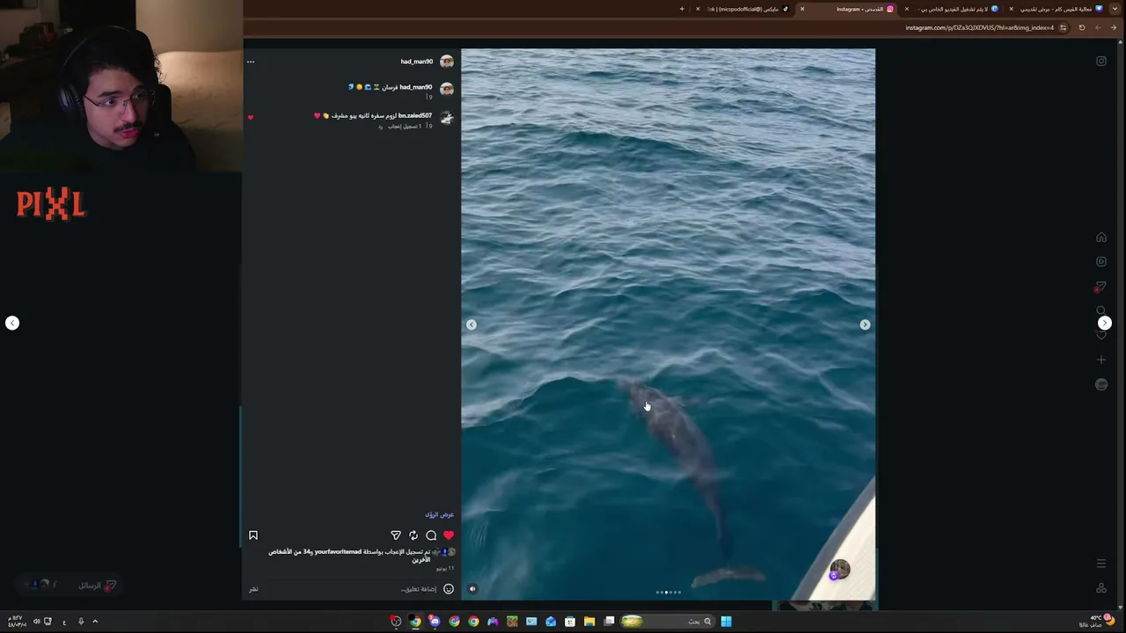The image size is (1126, 633).
Task: Go to the previous image in the carousel
Action: [472, 324]
